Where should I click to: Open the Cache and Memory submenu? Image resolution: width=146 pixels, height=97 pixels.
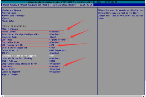point(12,10)
